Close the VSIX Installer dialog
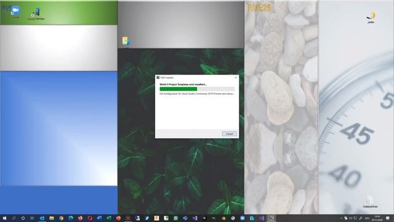This screenshot has height=222, width=394. (236, 78)
